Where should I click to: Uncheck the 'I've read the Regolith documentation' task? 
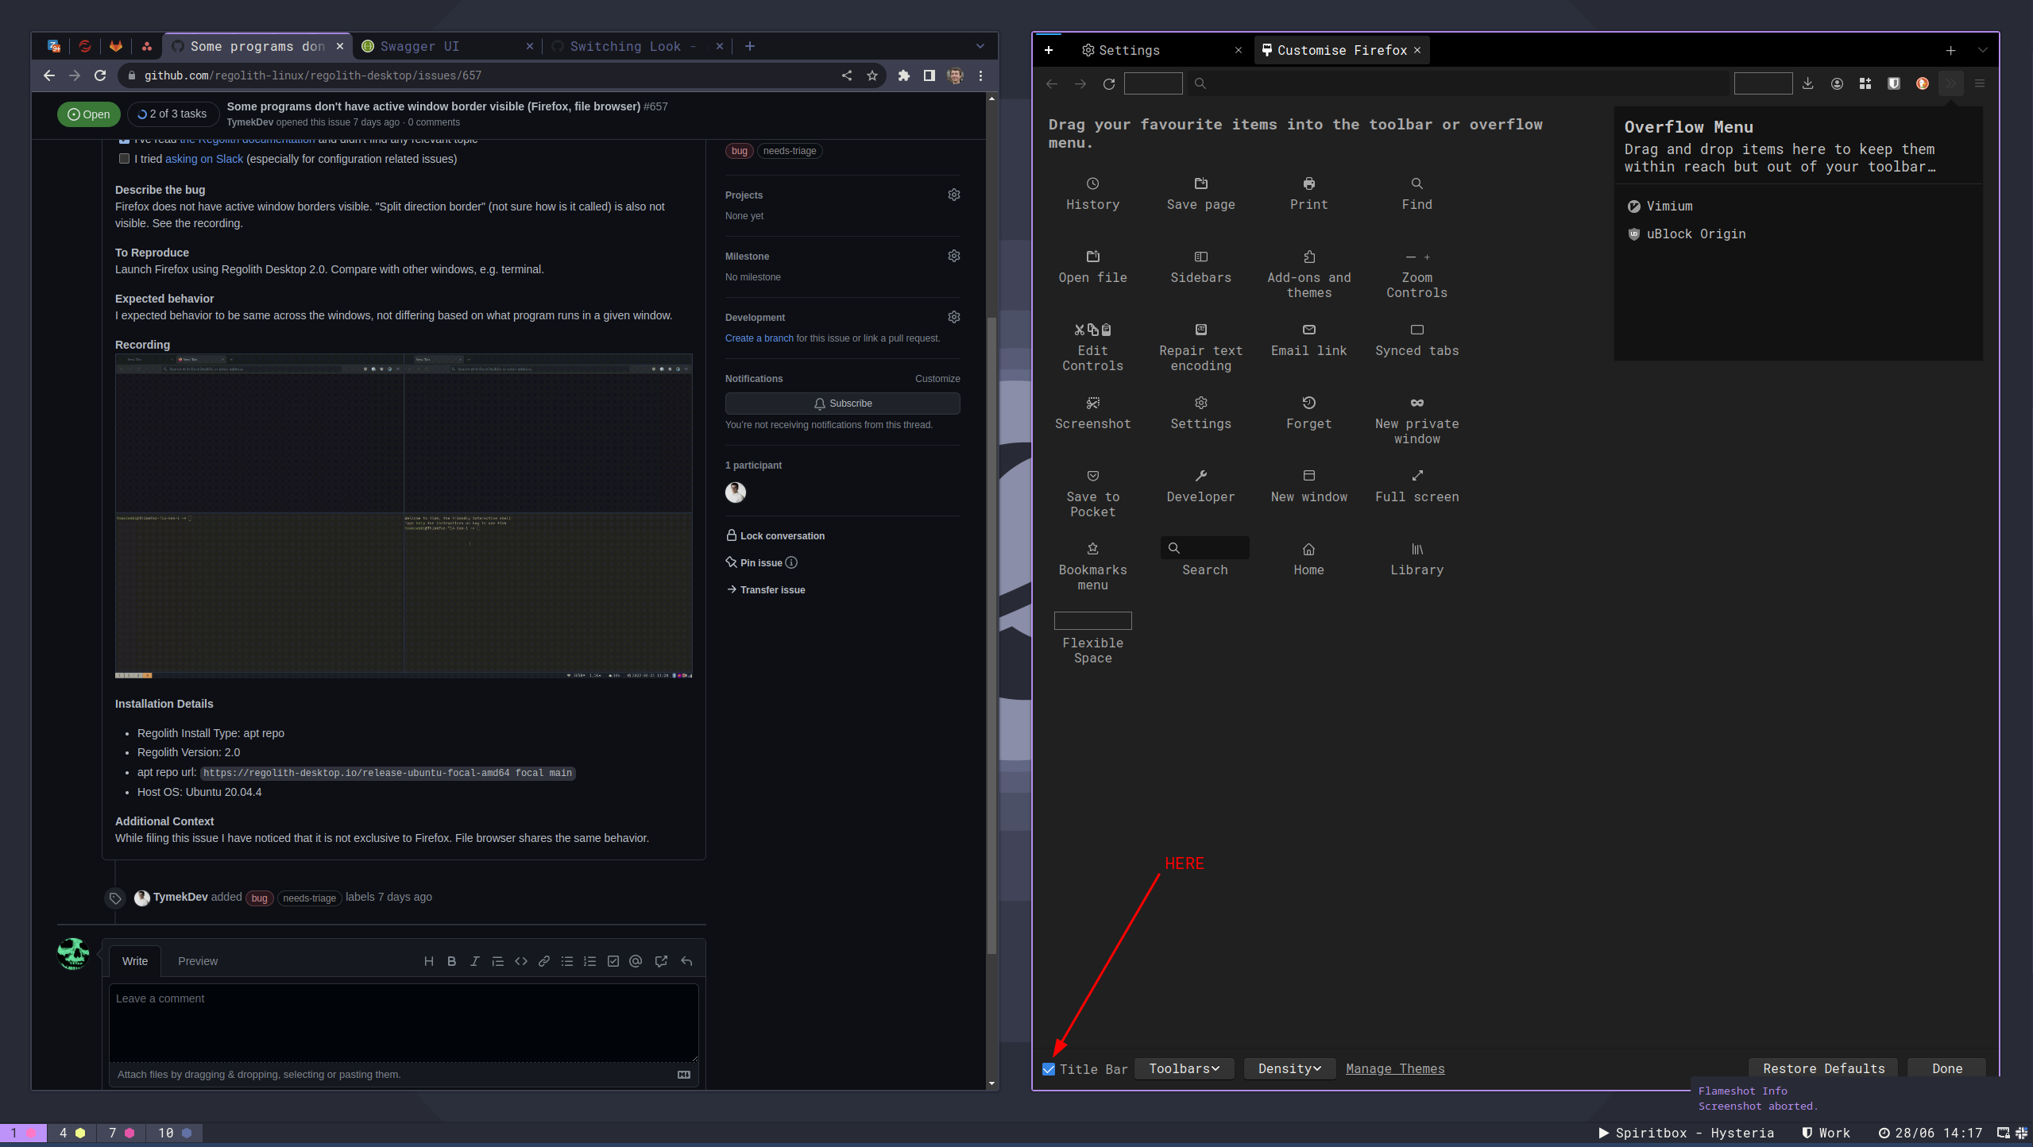(x=125, y=139)
